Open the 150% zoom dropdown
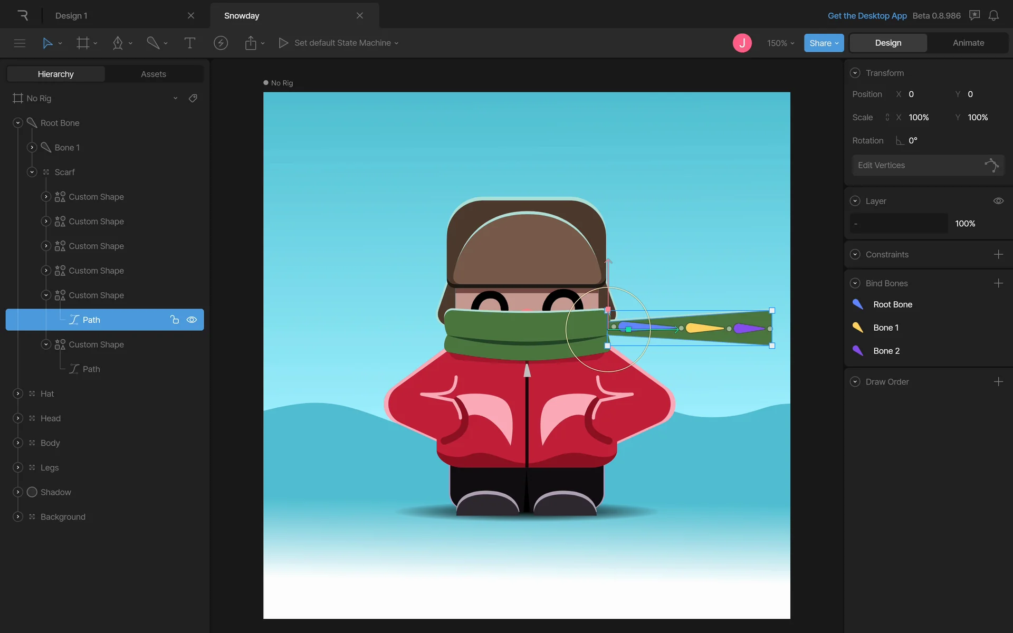Viewport: 1013px width, 633px height. pyautogui.click(x=780, y=43)
